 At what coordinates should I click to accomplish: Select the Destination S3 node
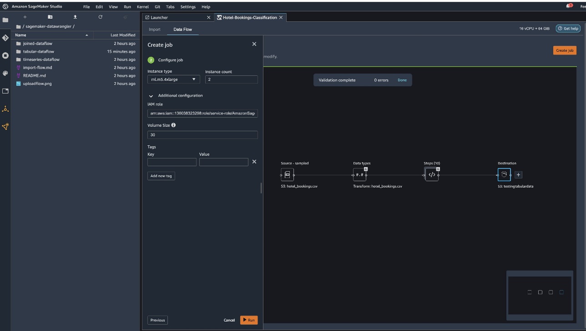(504, 175)
